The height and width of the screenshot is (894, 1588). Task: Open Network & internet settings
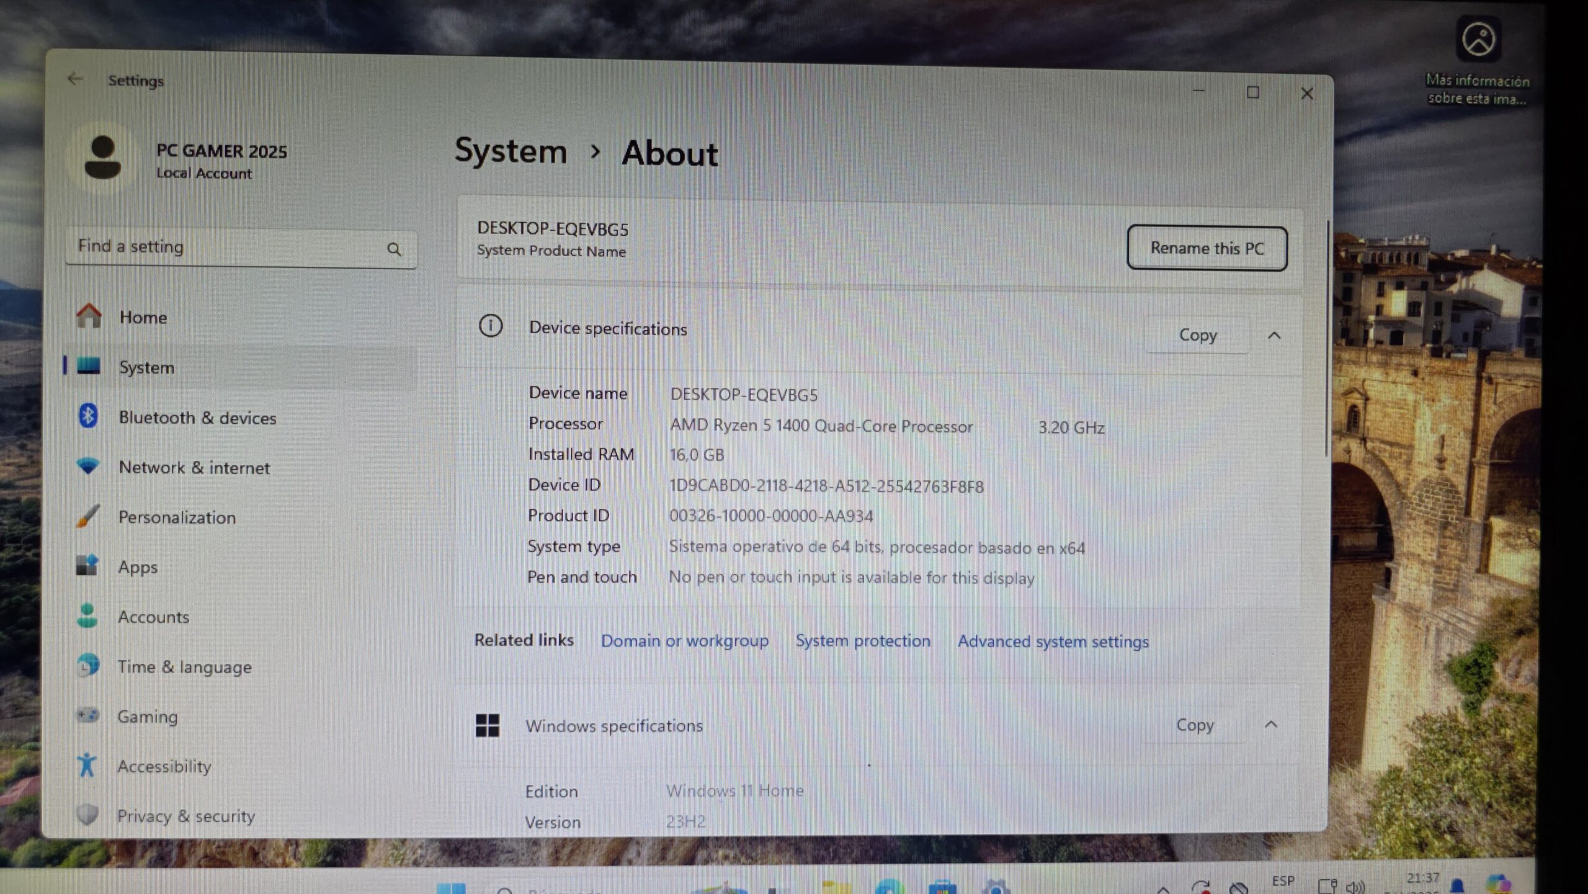click(194, 467)
